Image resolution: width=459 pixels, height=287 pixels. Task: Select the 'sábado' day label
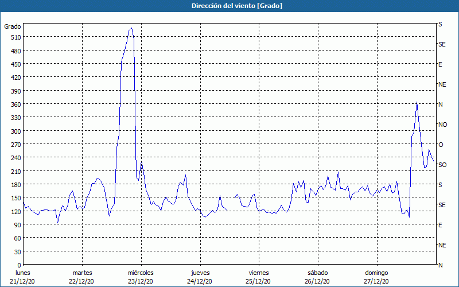pyautogui.click(x=318, y=273)
